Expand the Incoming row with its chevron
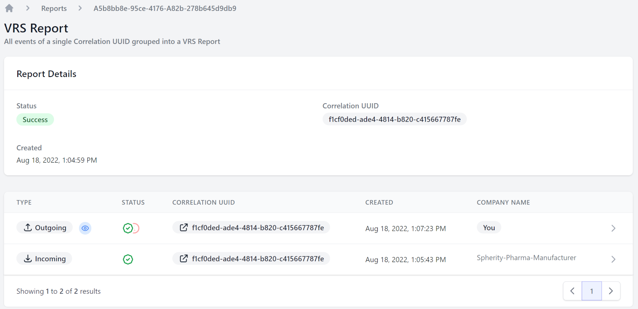The width and height of the screenshot is (638, 309). 613,259
